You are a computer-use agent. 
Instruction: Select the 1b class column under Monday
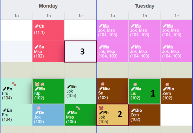click(48, 16)
